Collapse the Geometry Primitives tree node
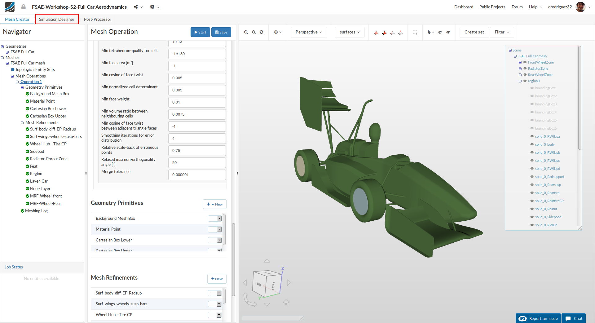This screenshot has height=323, width=595. pos(22,87)
